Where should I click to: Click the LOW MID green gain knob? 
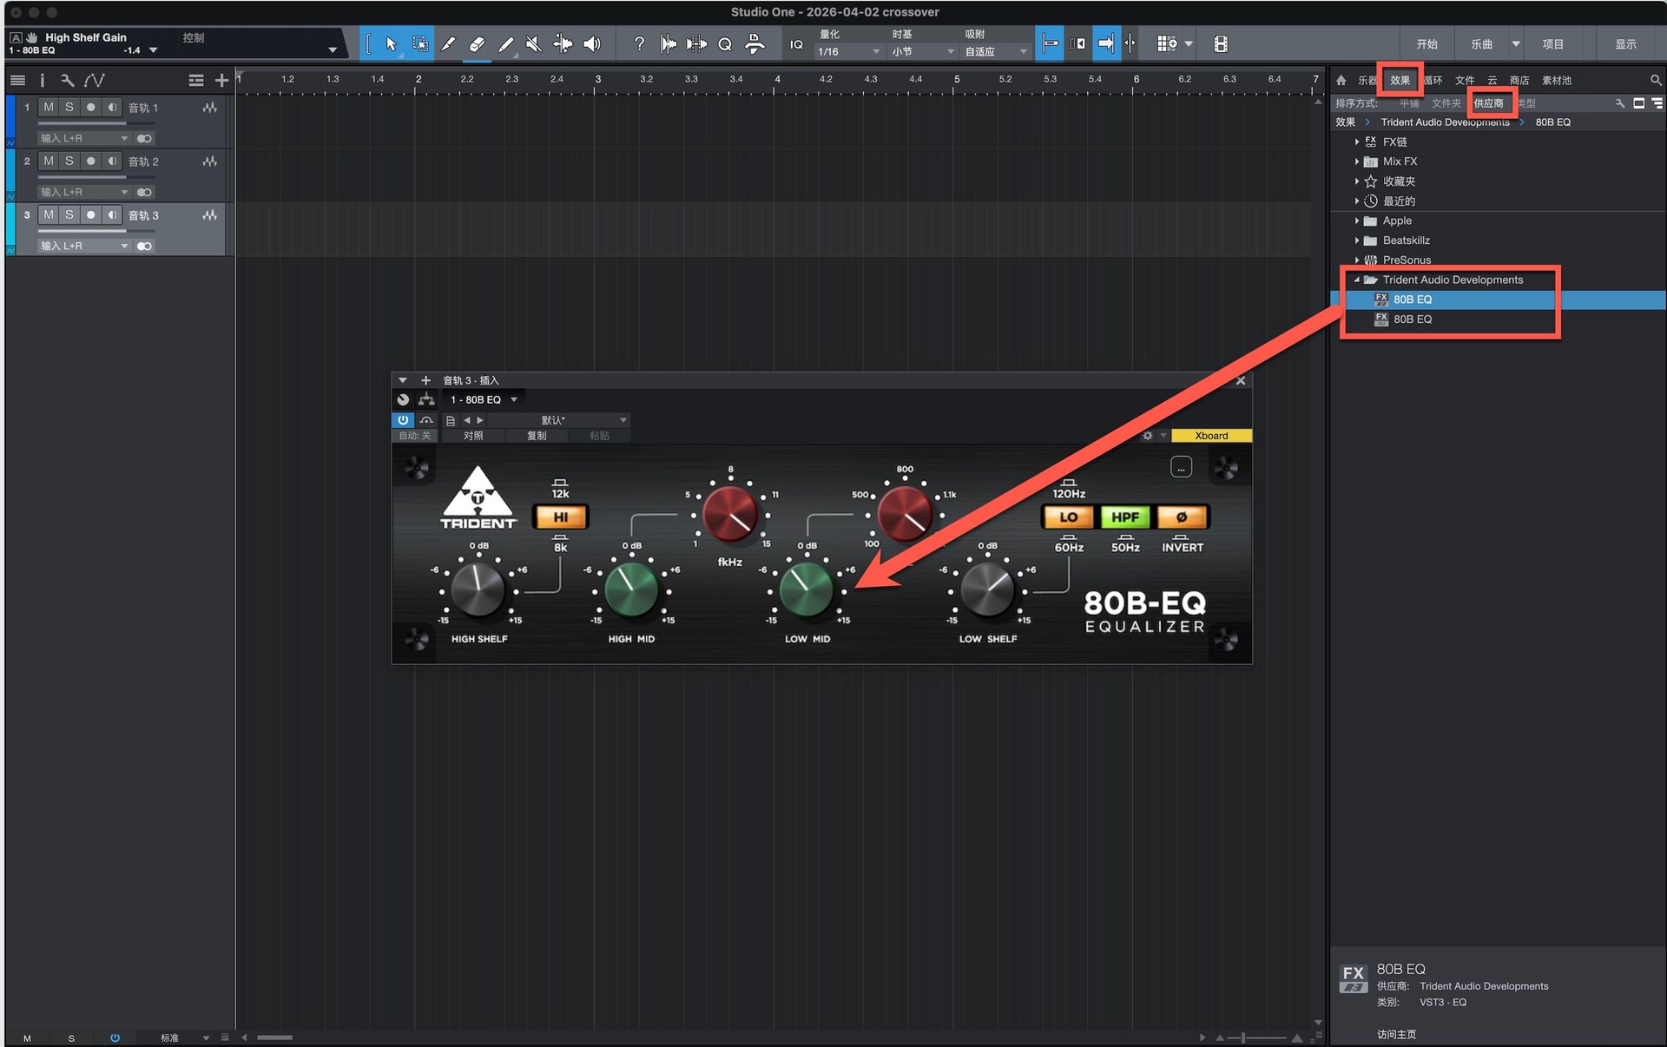click(807, 589)
